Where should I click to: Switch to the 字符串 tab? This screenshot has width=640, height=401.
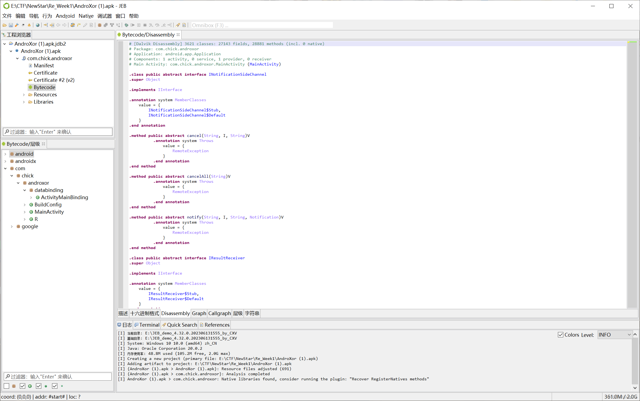(x=252, y=313)
